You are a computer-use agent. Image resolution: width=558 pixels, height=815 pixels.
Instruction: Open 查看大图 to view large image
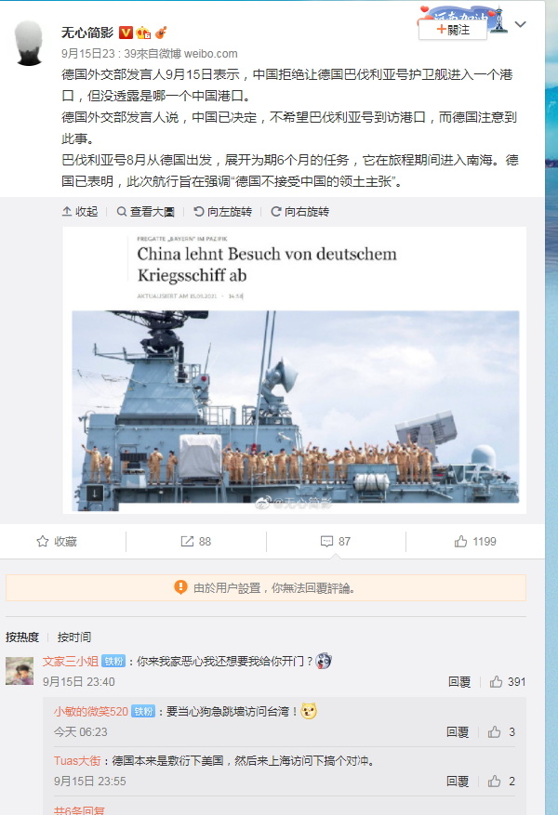tap(146, 212)
